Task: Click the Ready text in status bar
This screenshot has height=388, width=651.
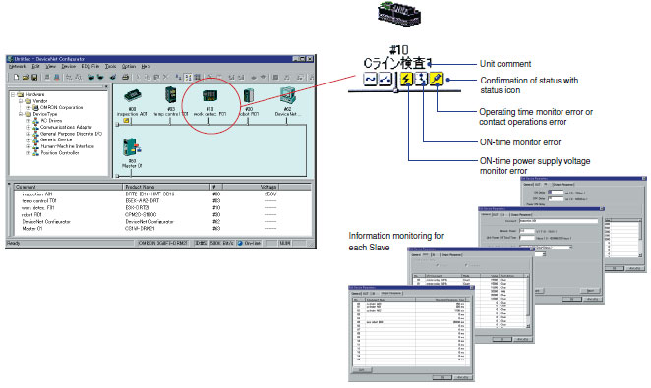Action: tap(14, 243)
